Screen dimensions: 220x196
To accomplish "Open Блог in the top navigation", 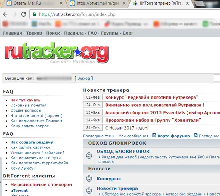I will coord(128,33).
